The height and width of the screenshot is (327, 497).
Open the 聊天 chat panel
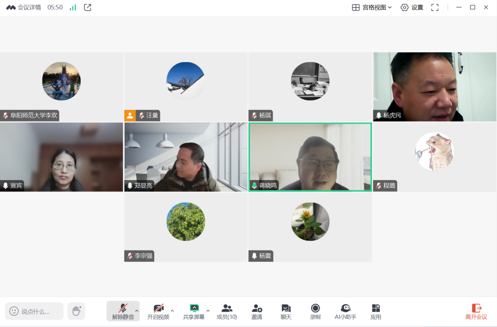(x=286, y=311)
